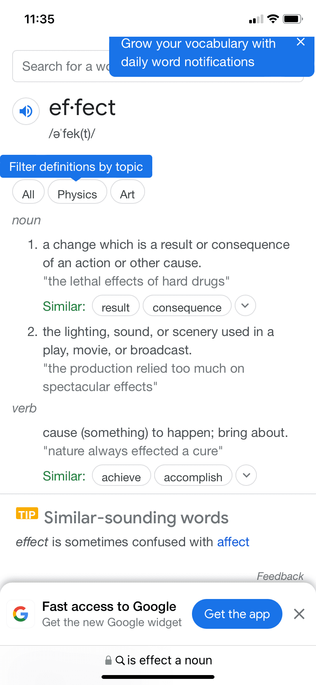Close the Google widget promotion
Screen dimensions: 316x685
coord(299,614)
